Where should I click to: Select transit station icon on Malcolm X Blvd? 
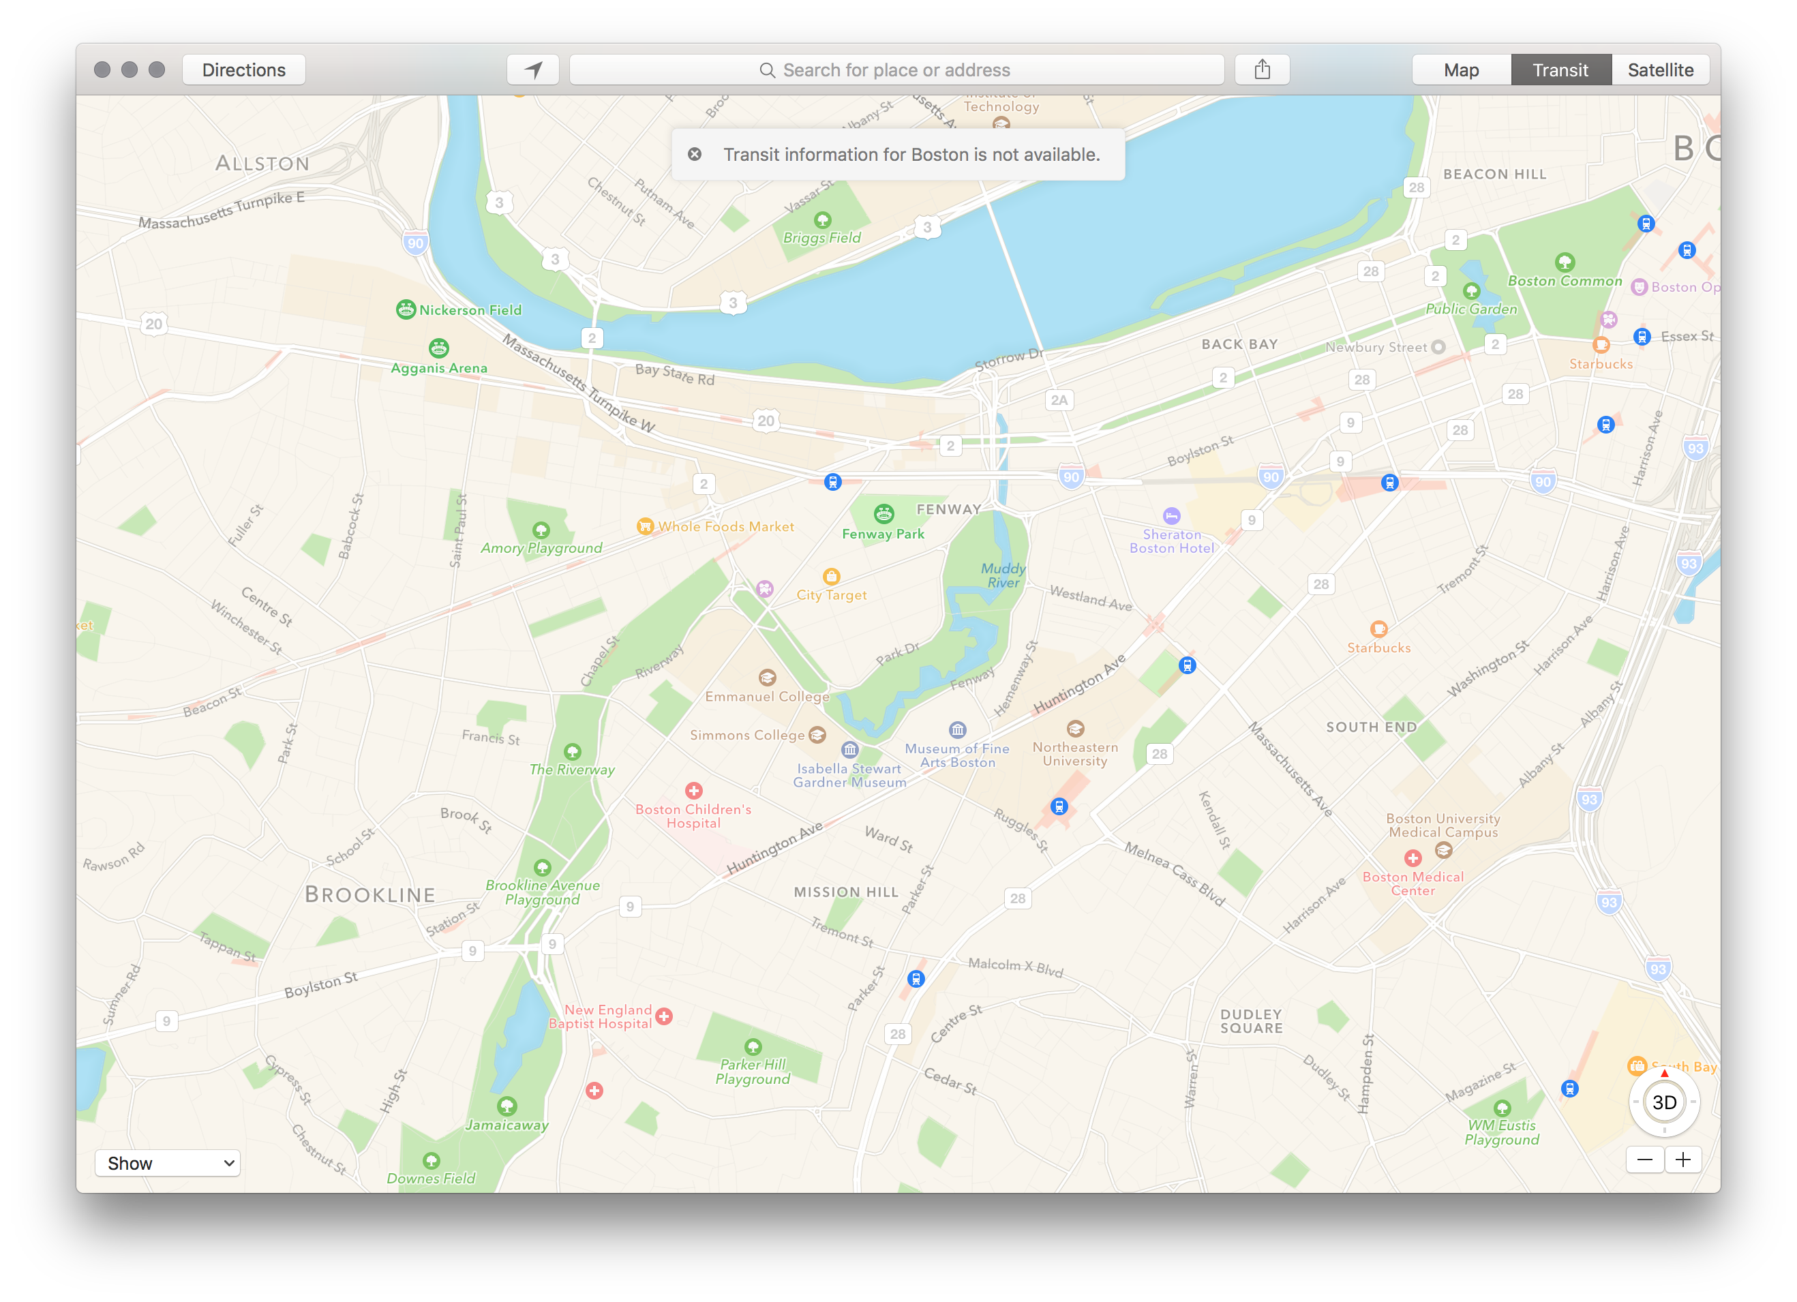(x=916, y=979)
